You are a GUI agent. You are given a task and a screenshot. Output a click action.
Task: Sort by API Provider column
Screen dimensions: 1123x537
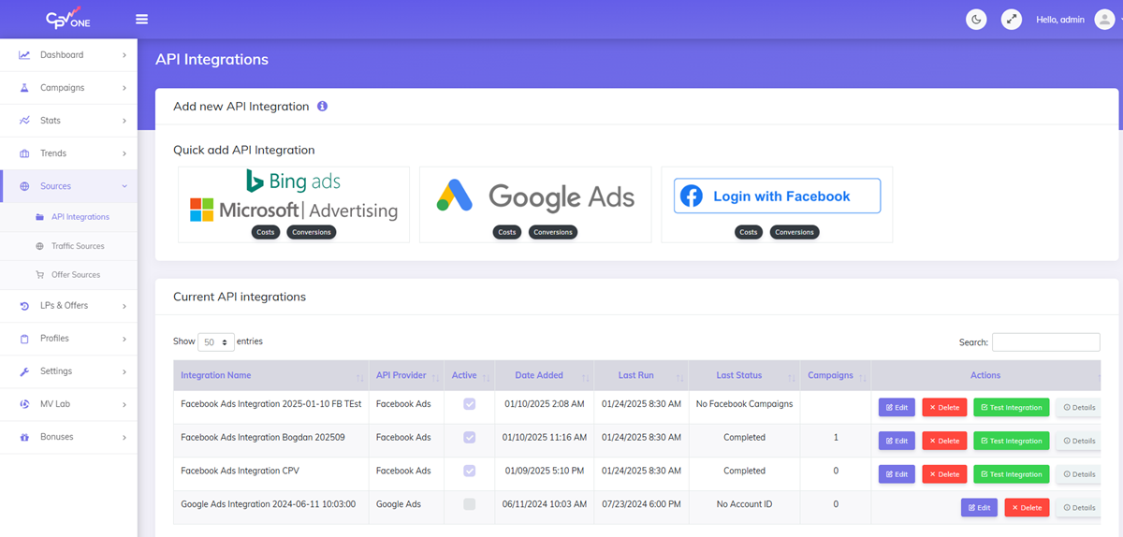pyautogui.click(x=405, y=375)
